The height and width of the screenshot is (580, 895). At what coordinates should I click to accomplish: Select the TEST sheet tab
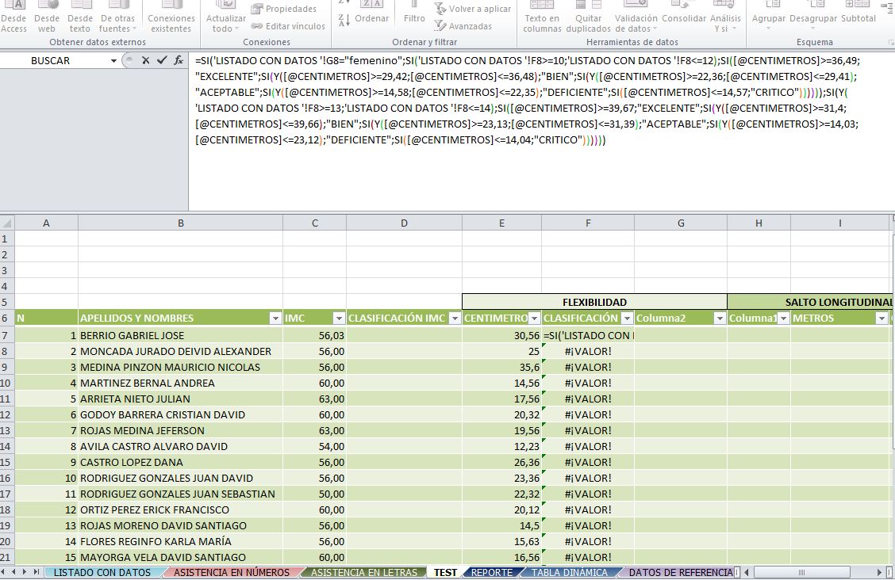tap(445, 573)
